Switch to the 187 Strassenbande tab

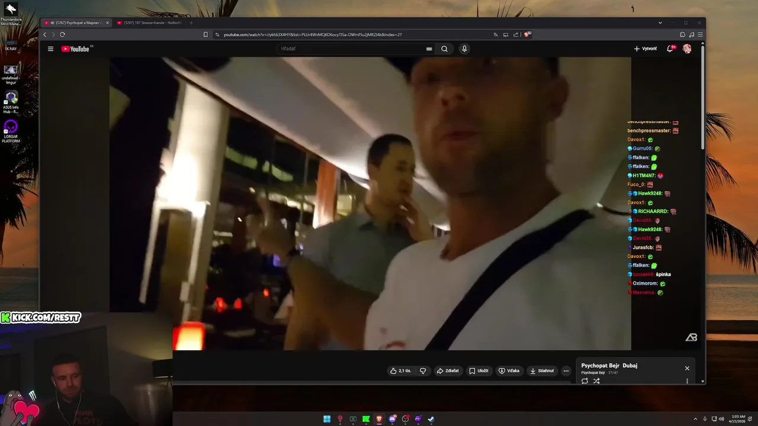point(148,22)
